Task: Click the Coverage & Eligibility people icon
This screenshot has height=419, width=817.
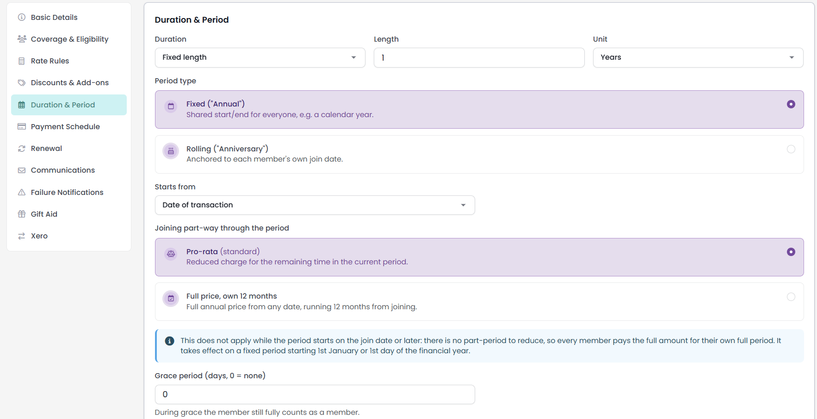Action: pyautogui.click(x=21, y=39)
